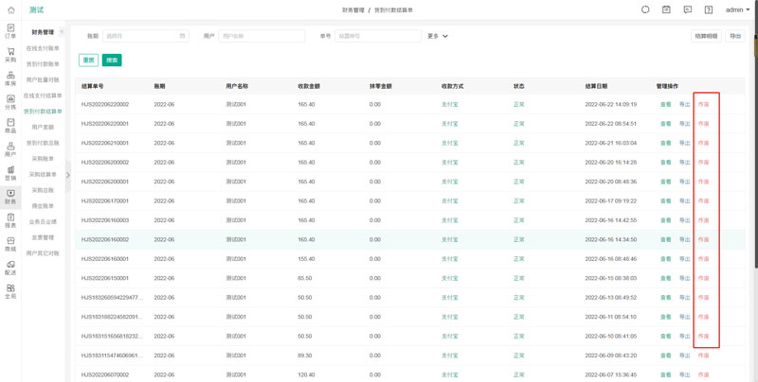Viewport: 758px width, 382px height.
Task: Click the green 搜索 (Search) button
Action: pyautogui.click(x=111, y=60)
